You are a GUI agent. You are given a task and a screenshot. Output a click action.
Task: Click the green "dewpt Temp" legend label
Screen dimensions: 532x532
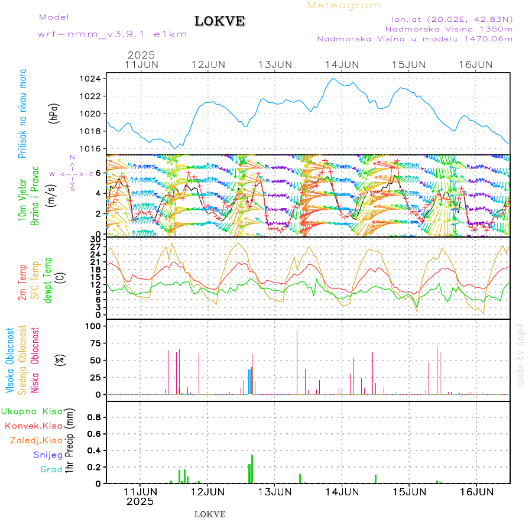[x=47, y=280]
